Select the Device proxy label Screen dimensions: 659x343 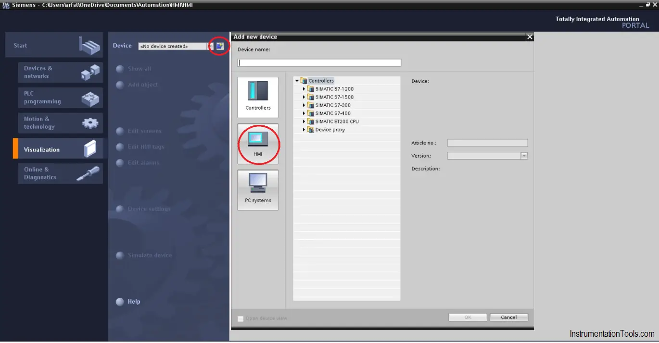coord(330,130)
